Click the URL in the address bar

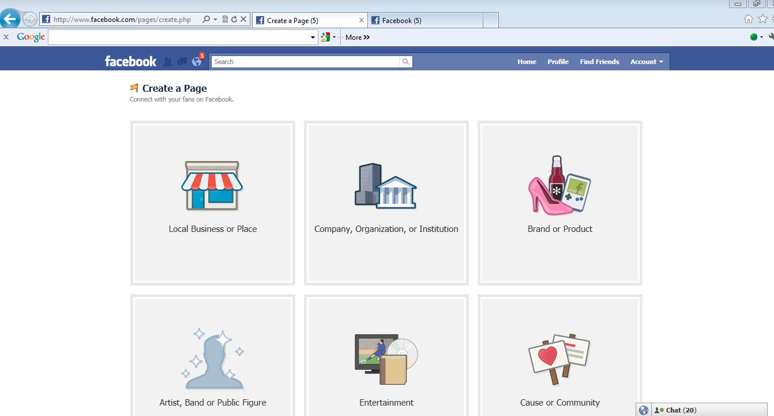pos(122,20)
